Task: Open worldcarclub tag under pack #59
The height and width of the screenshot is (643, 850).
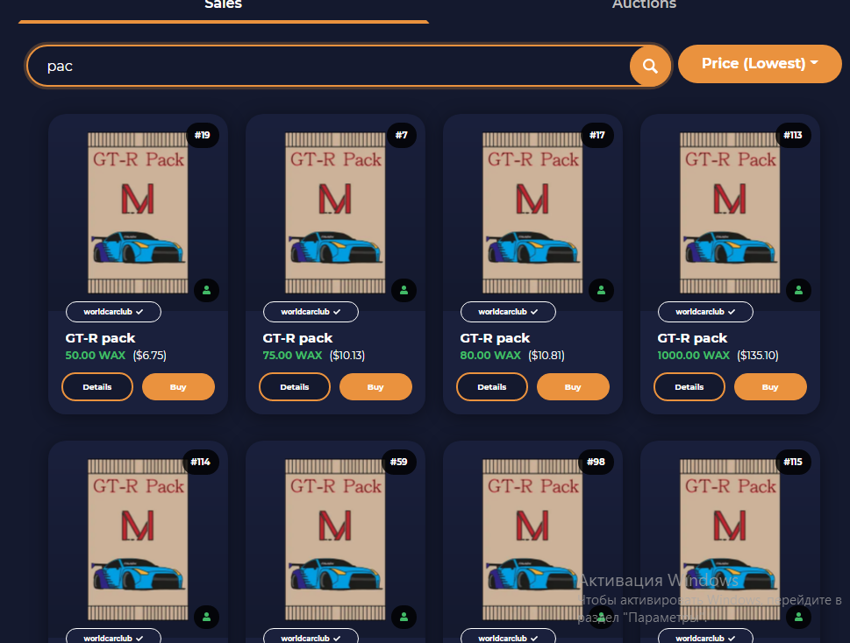Action: pyautogui.click(x=311, y=637)
